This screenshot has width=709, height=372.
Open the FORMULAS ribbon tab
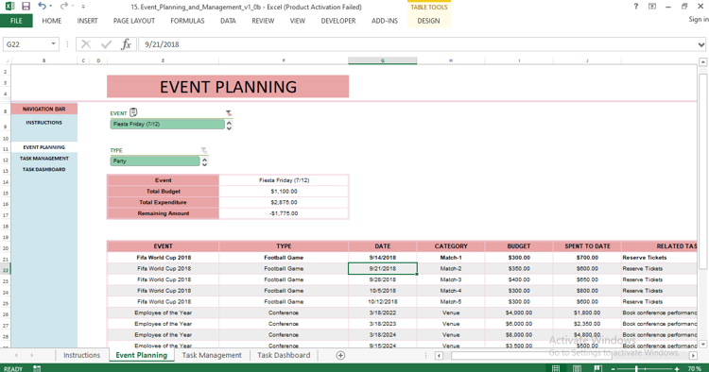click(x=187, y=21)
